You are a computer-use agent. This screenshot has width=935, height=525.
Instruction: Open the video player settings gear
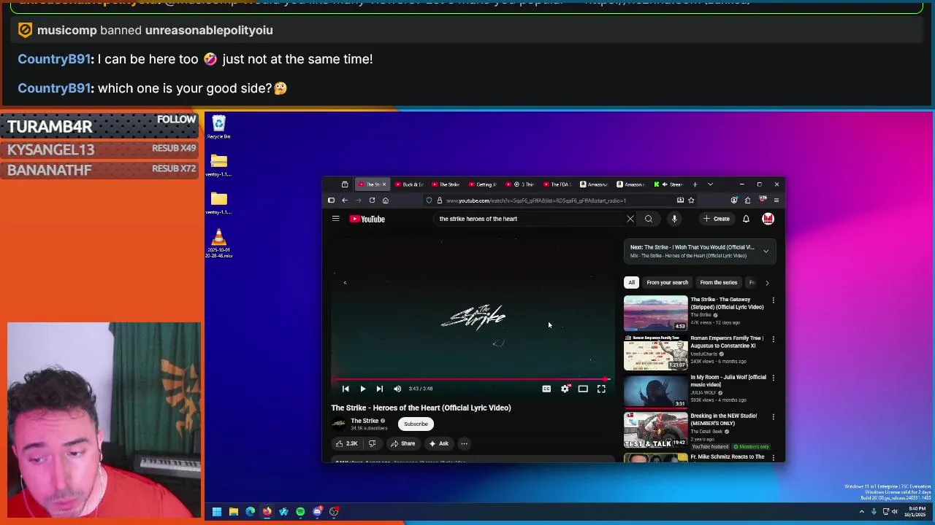point(565,389)
